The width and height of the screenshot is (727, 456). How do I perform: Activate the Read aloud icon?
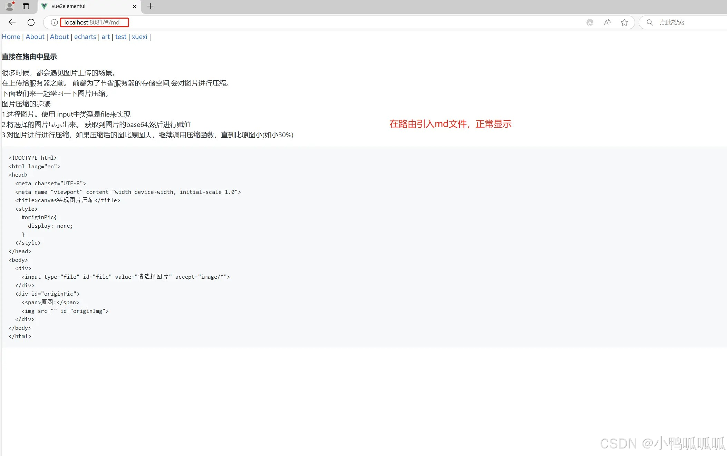pos(607,22)
